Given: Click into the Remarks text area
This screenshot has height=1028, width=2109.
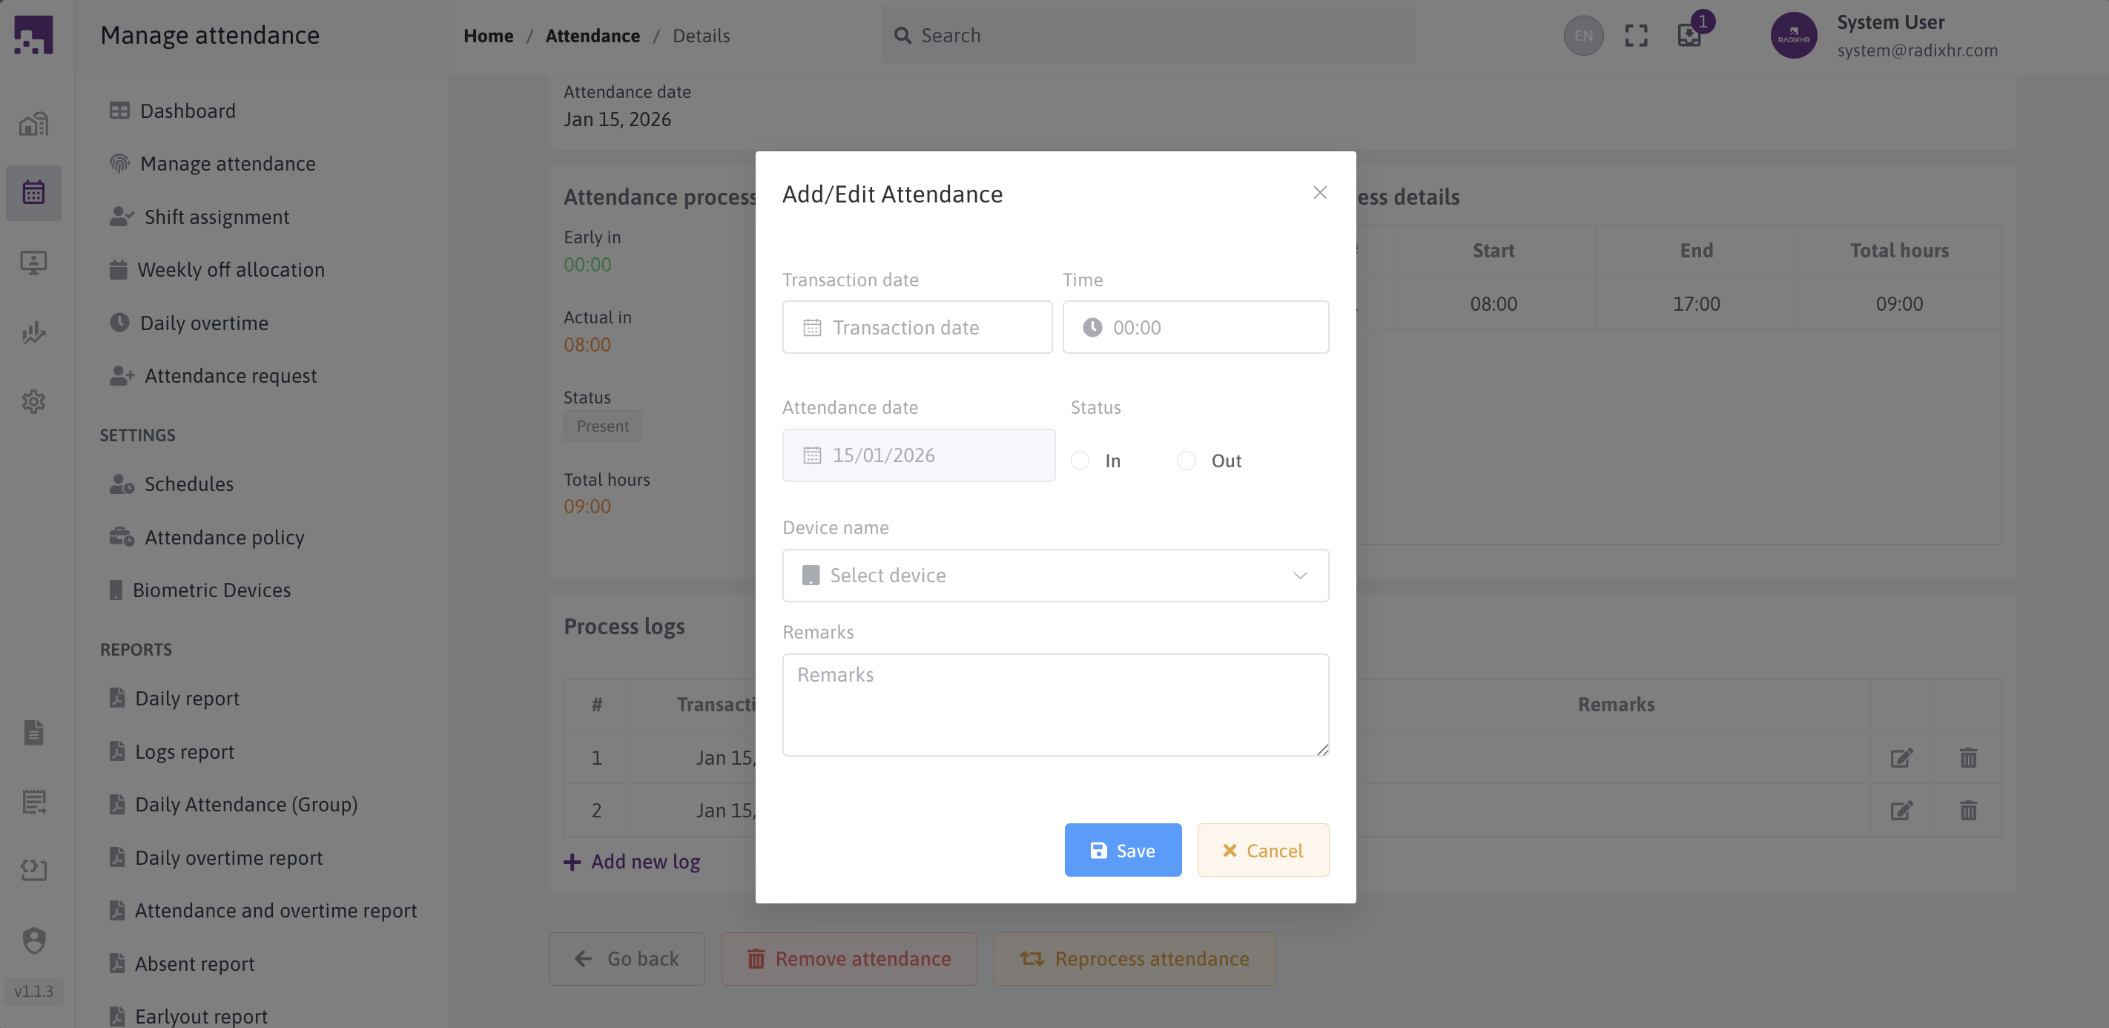Looking at the screenshot, I should click(x=1055, y=705).
